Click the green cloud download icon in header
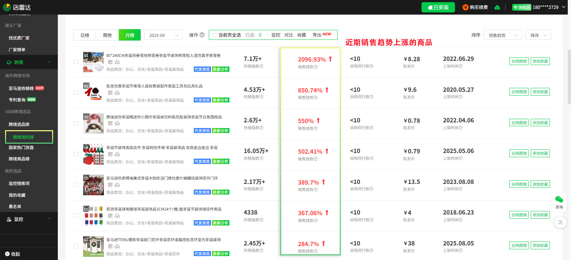The height and width of the screenshot is (260, 571). (x=497, y=7)
